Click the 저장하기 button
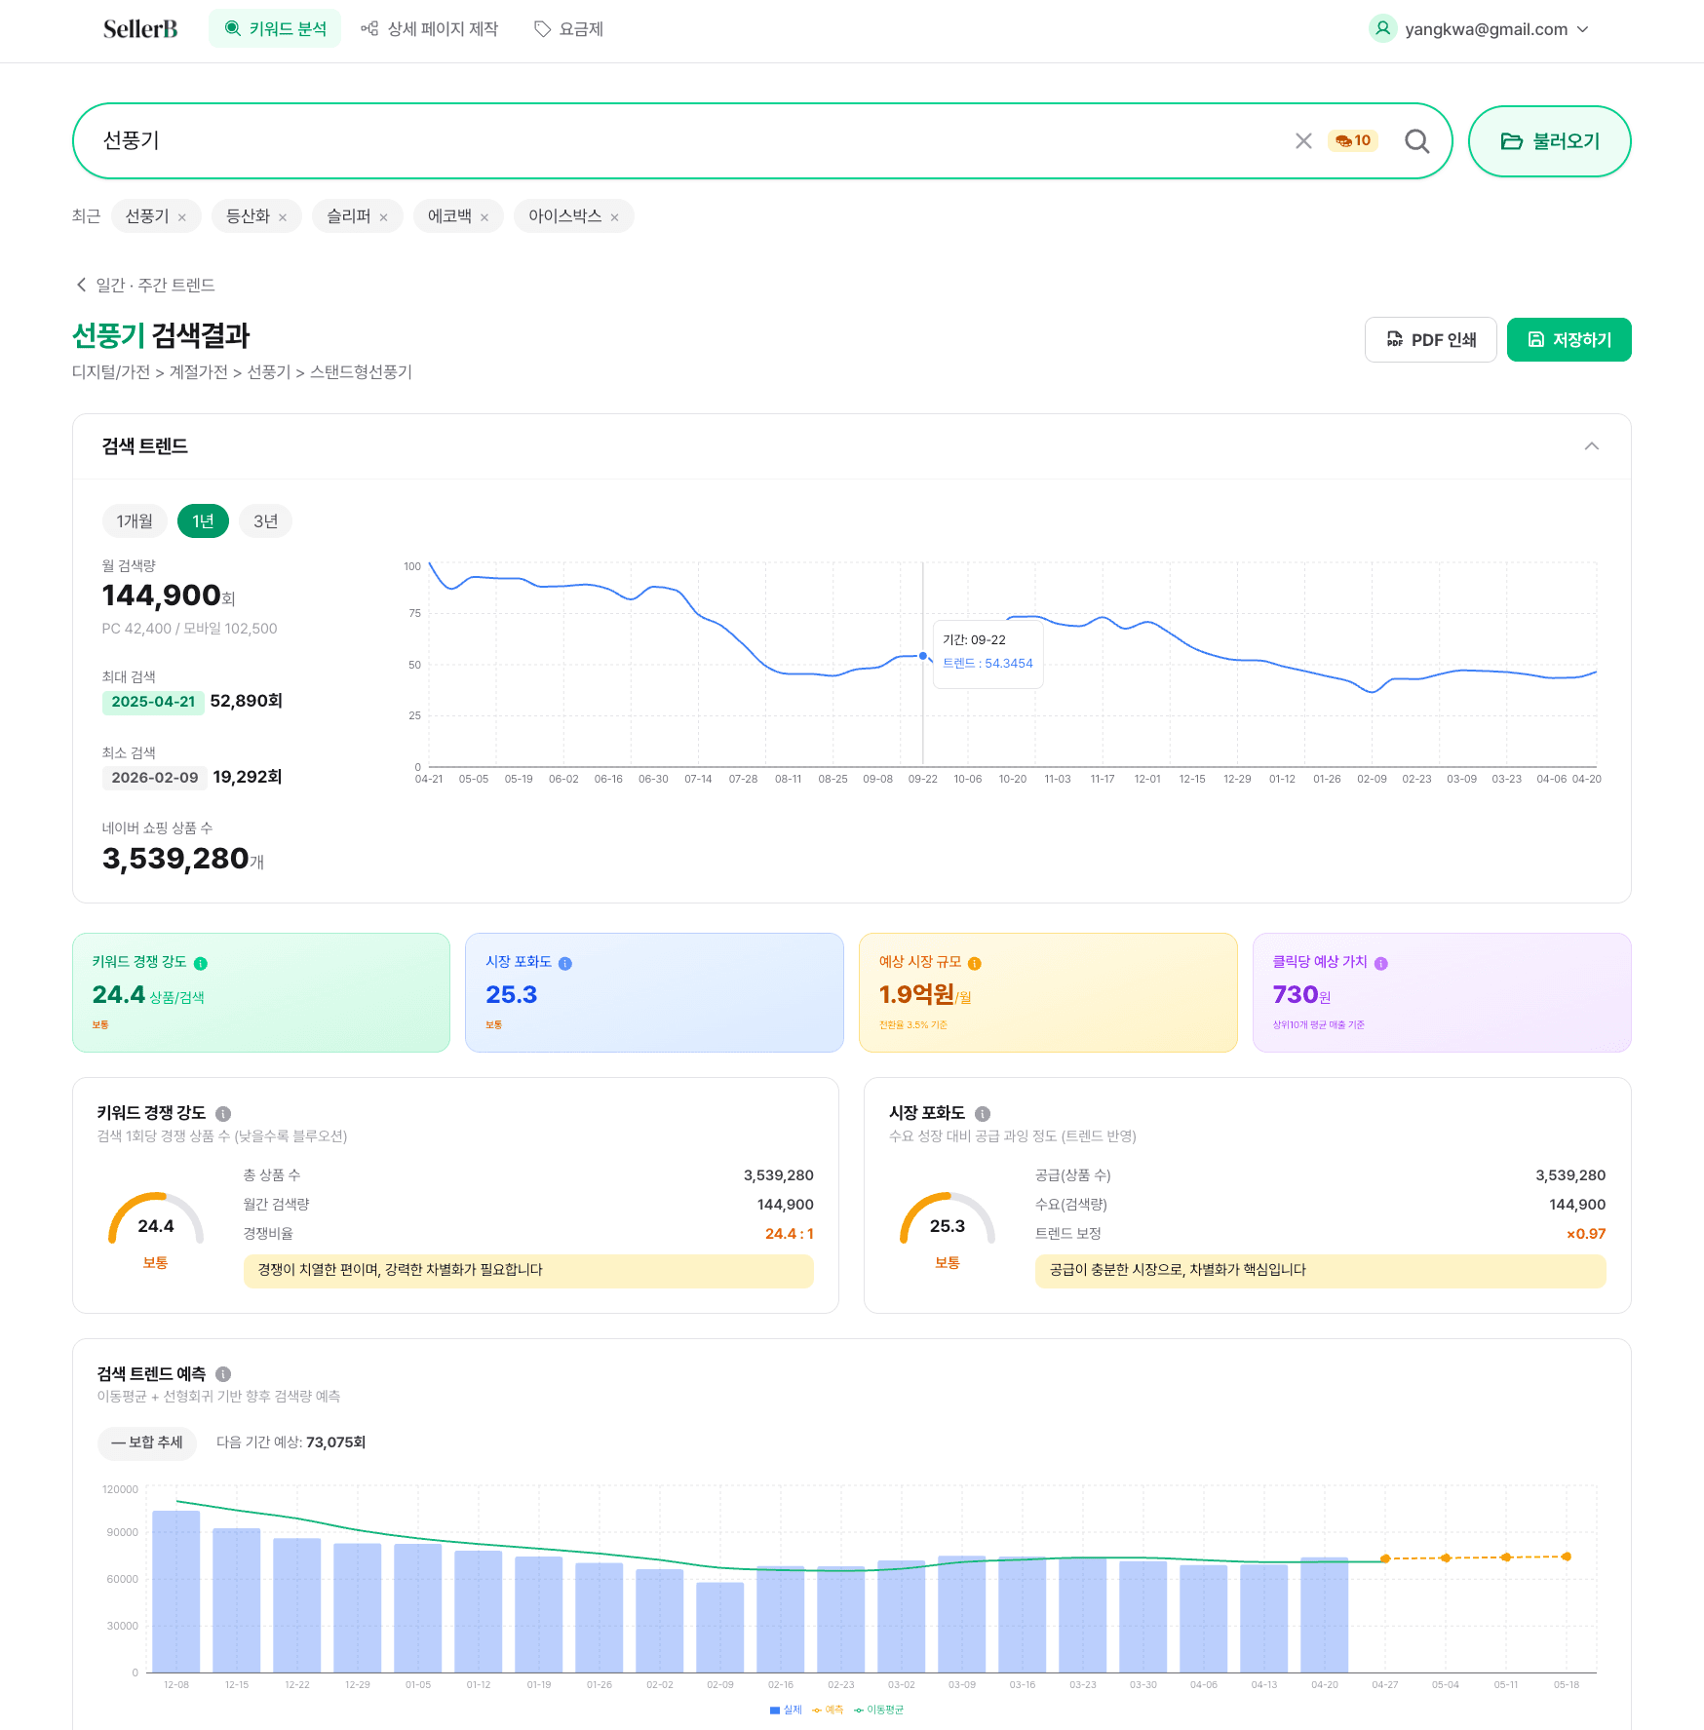Screen dimensions: 1704x1730 (x=1568, y=340)
